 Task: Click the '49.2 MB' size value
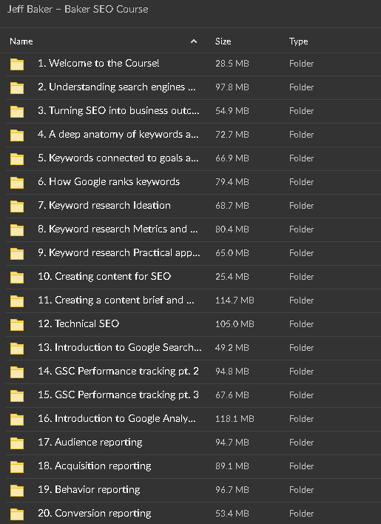[232, 348]
